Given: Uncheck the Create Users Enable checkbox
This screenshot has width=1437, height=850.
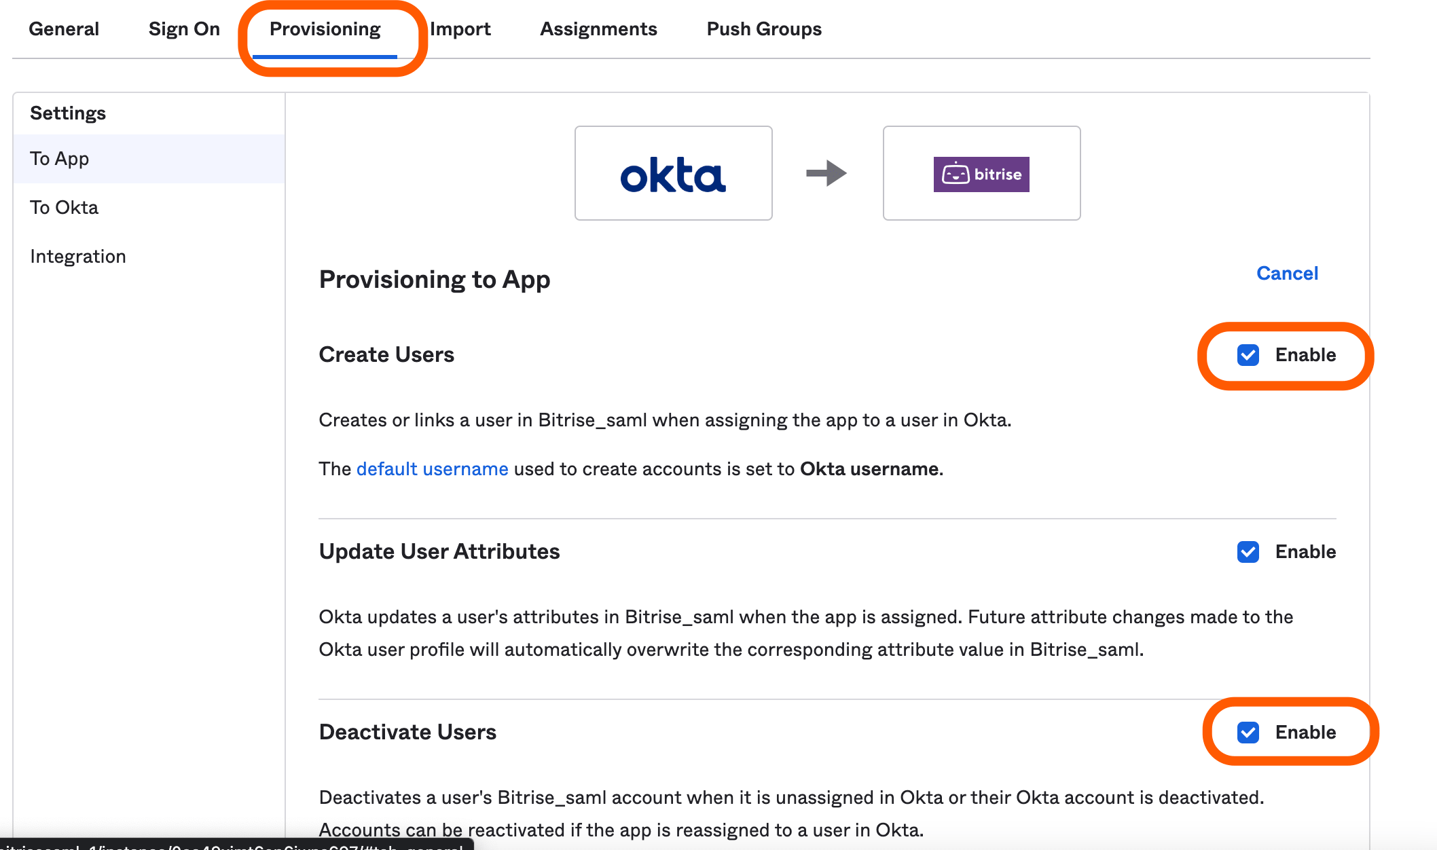Looking at the screenshot, I should 1248,355.
